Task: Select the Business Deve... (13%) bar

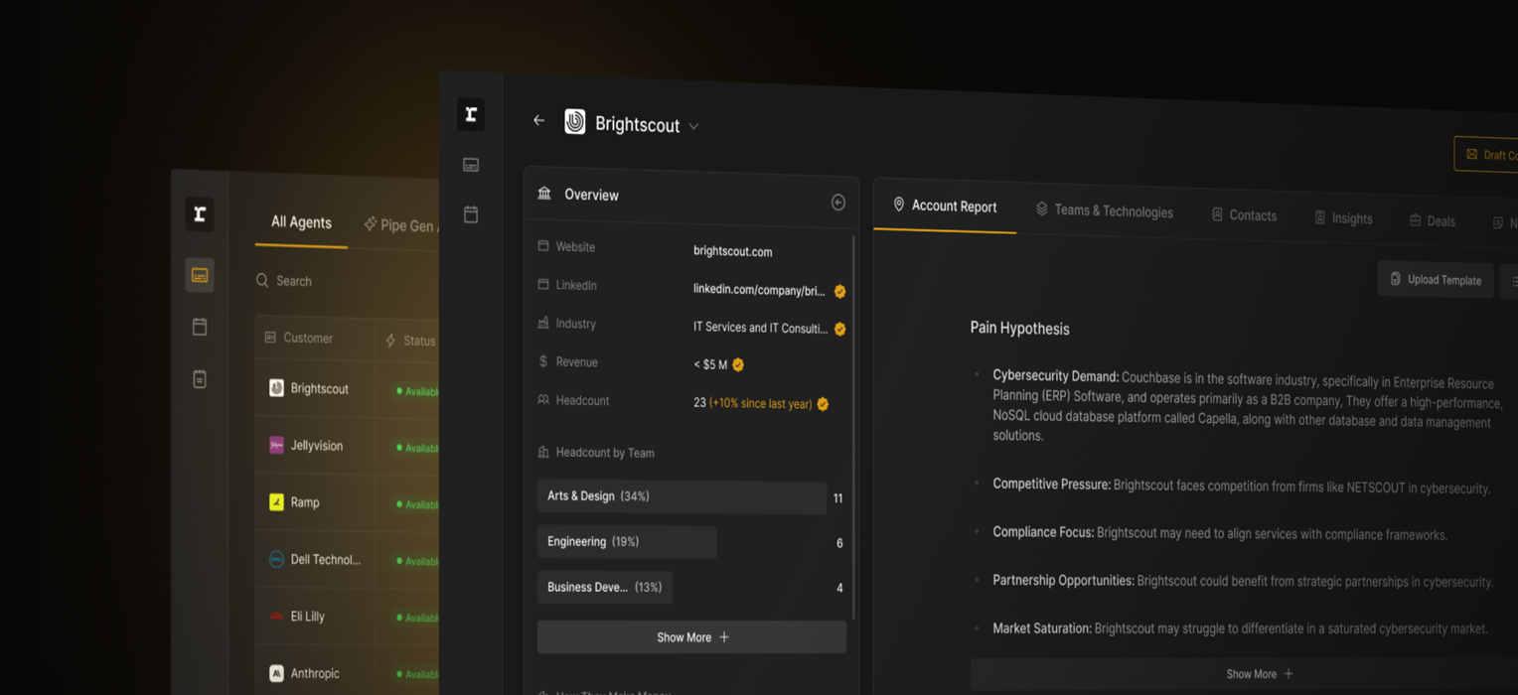Action: tap(605, 587)
